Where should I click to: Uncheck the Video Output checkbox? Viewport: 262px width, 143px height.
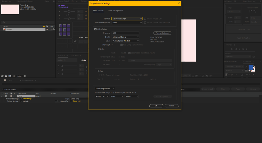pos(95,29)
